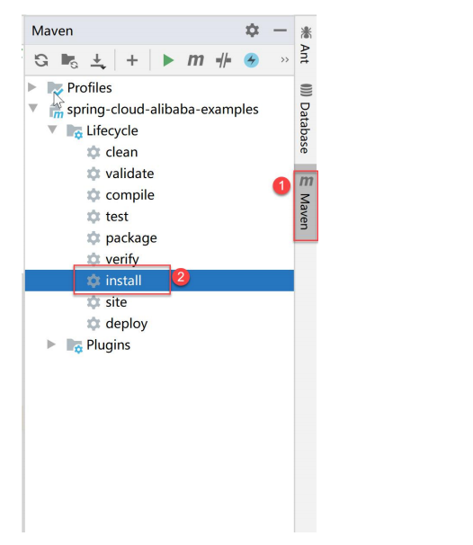Screen dimensions: 473x545
Task: Toggle Offline Mode in the Maven toolbar
Action: 224,60
